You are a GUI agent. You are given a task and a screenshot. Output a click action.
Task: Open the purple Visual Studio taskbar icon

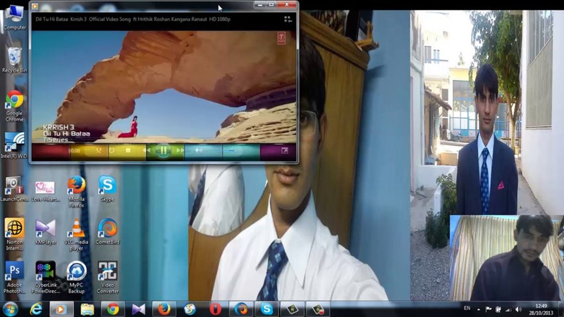(138, 309)
